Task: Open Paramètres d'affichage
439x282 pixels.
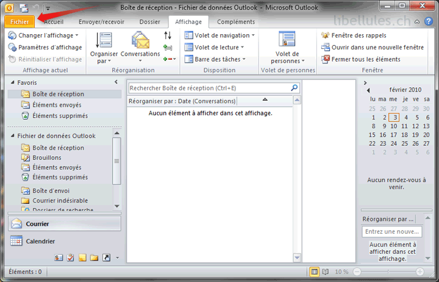Action: [45, 48]
